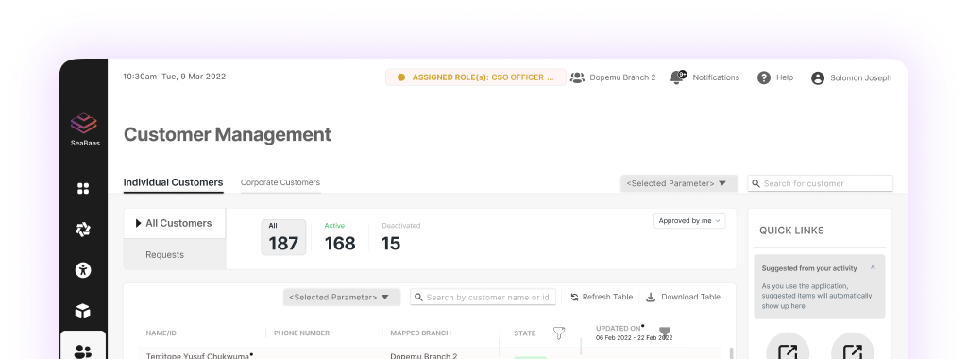Image resolution: width=967 pixels, height=359 pixels.
Task: Click the QUICK LINKS heading
Action: pyautogui.click(x=791, y=231)
